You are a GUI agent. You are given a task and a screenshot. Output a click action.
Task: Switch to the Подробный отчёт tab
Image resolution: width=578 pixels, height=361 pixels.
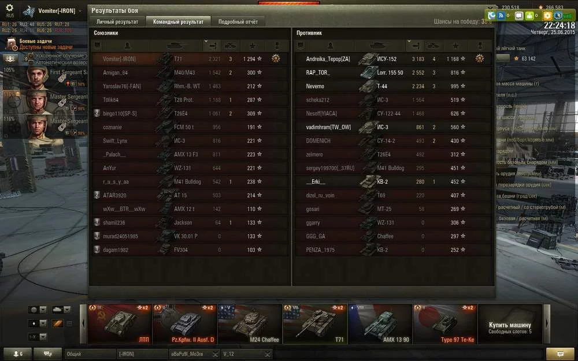click(x=238, y=22)
